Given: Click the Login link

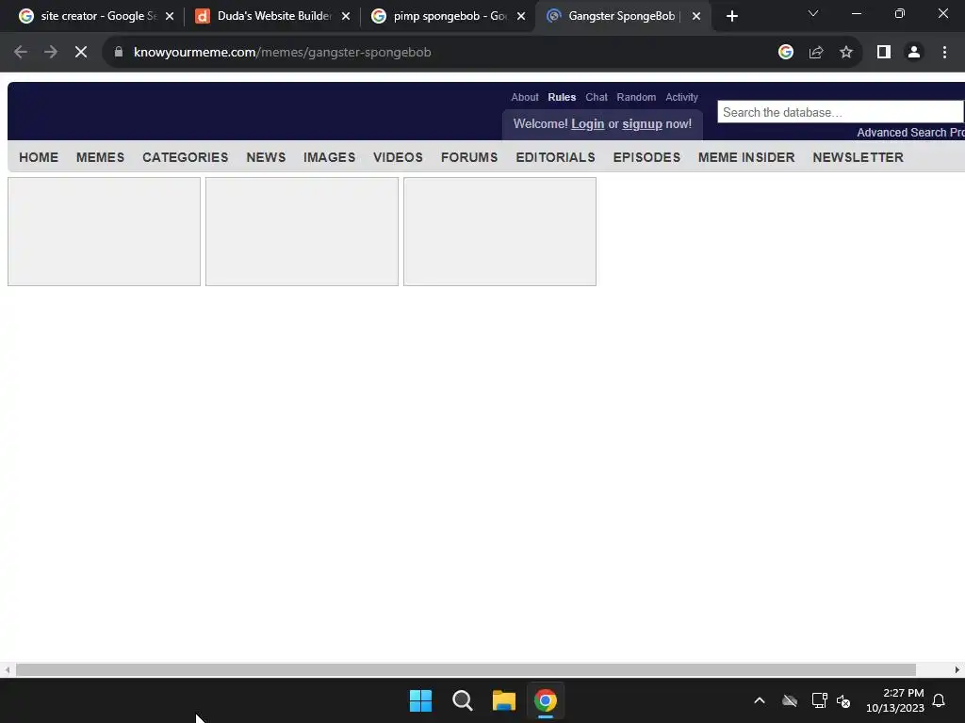Looking at the screenshot, I should pyautogui.click(x=588, y=124).
